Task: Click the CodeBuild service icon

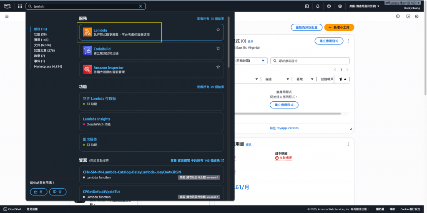Action: pos(88,51)
